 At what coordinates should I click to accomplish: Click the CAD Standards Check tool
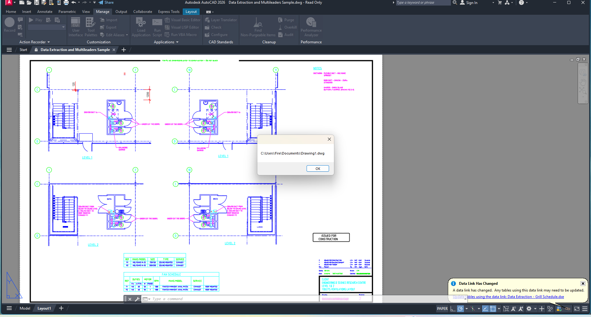coord(213,27)
